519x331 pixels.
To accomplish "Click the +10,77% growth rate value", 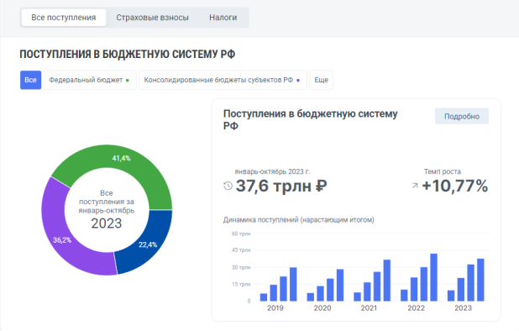I will click(455, 186).
